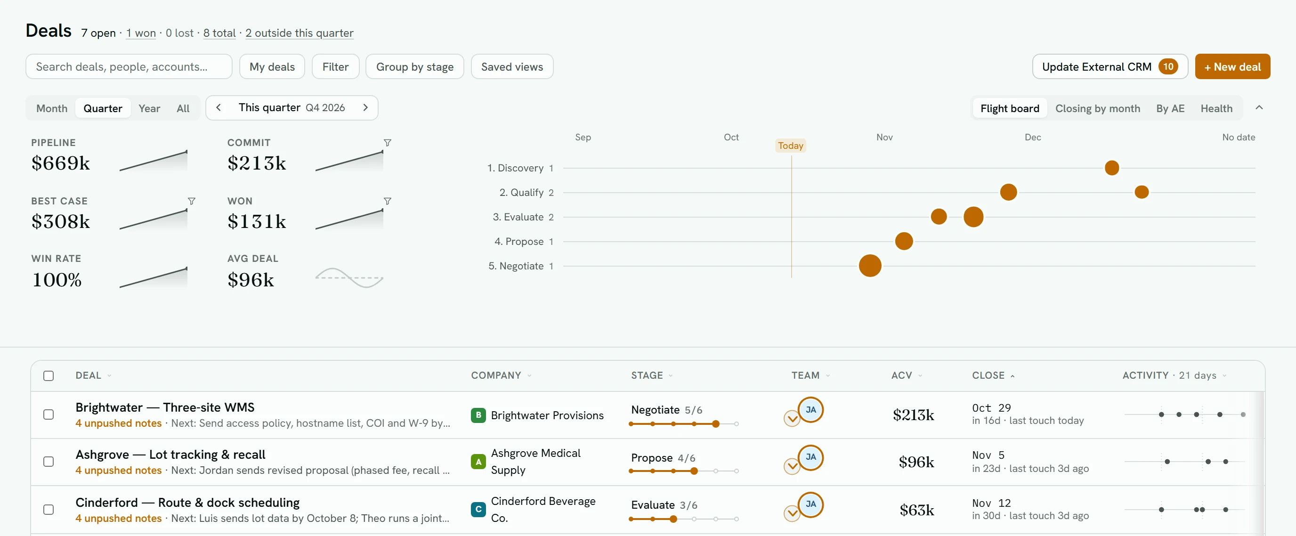Screen dimensions: 1296x536
Task: Click the Propose 4/6 stage progress bar
Action: [684, 471]
